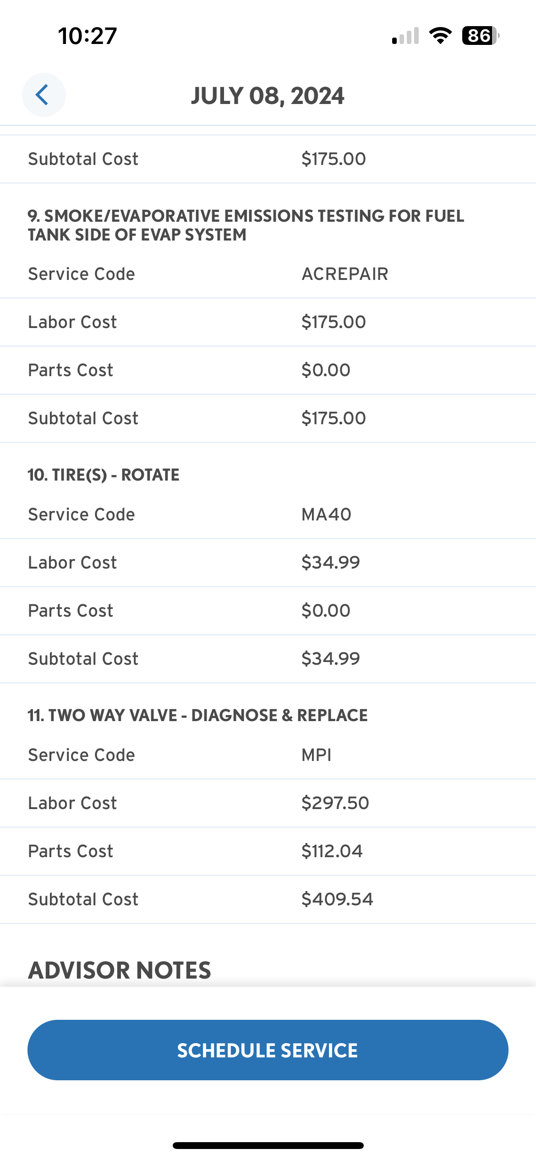The height and width of the screenshot is (1160, 536).
Task: Tap the battery level indicator
Action: point(480,36)
